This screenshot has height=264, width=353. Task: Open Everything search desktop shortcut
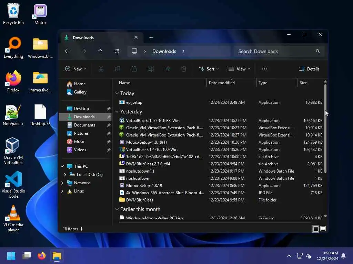(x=13, y=47)
